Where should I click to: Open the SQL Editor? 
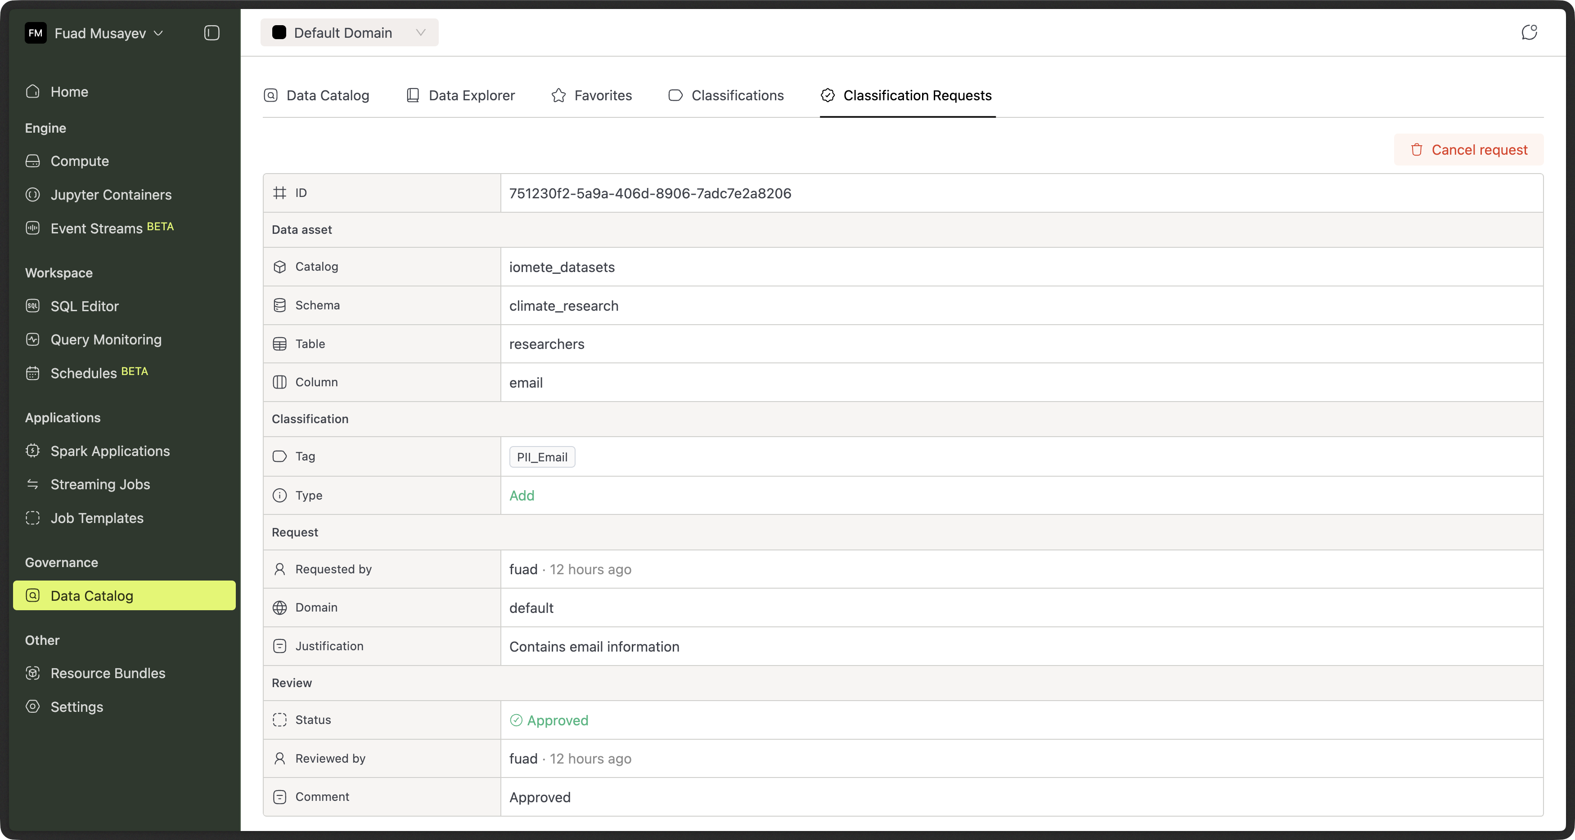pyautogui.click(x=85, y=306)
